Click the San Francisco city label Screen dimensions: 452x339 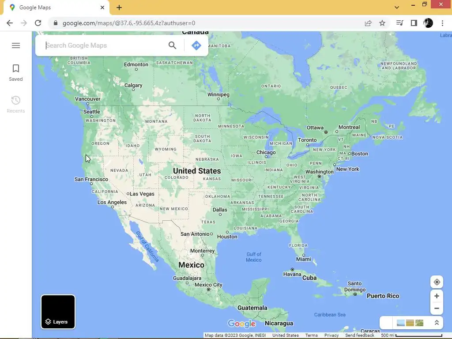[91, 179]
